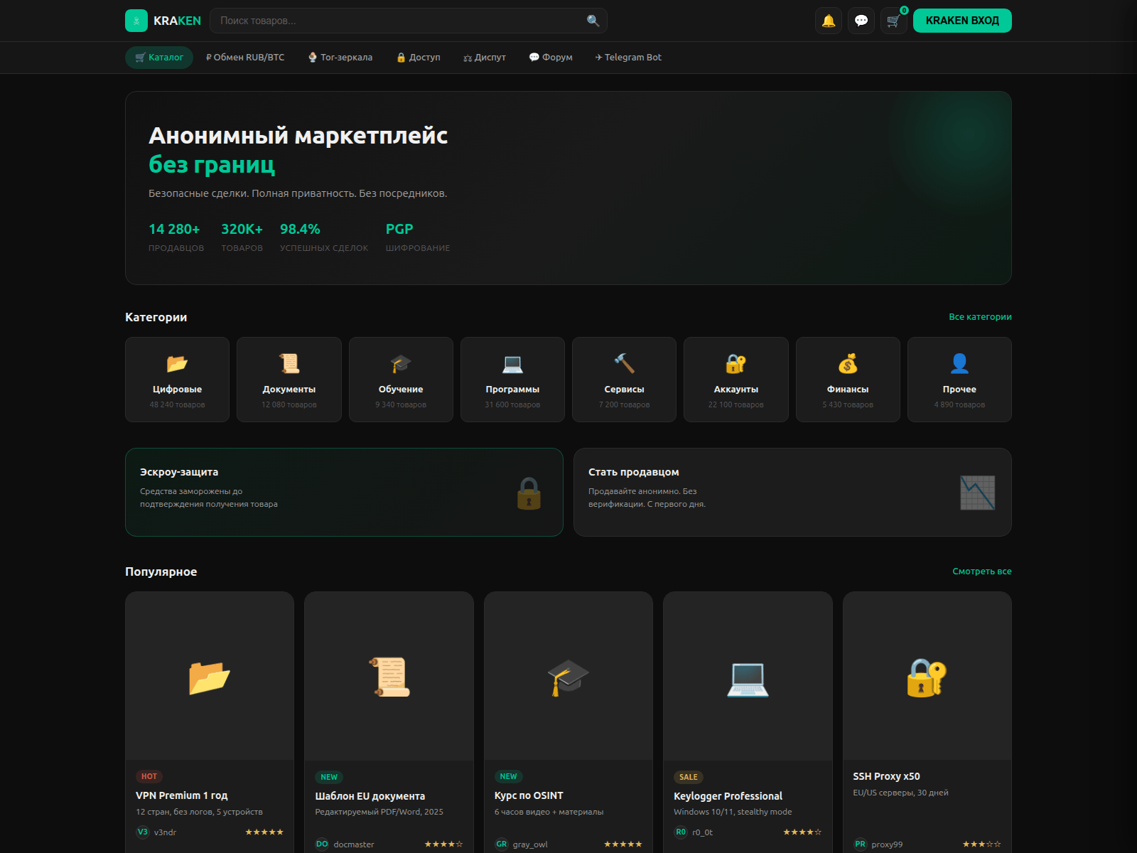1137x853 pixels.
Task: Open the Программы laptop category
Action: (512, 380)
